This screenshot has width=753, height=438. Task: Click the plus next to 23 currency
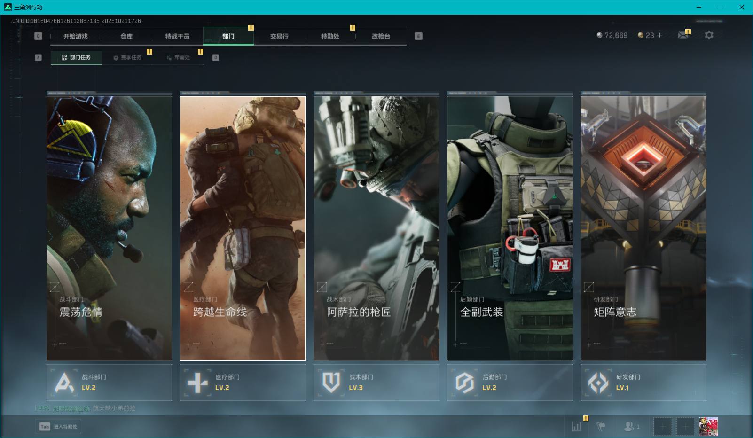[x=659, y=35]
